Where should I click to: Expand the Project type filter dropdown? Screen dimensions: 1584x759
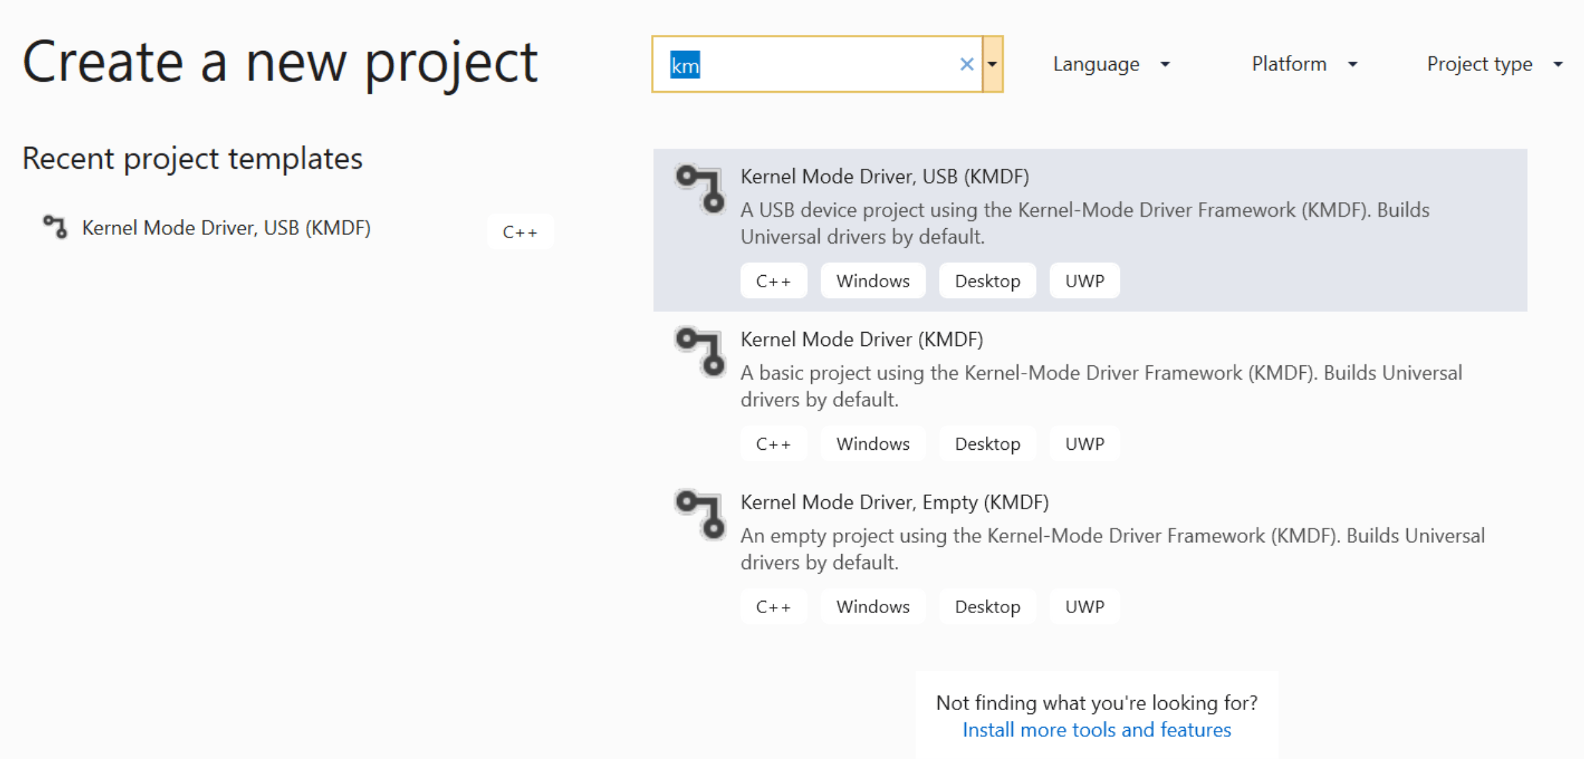pos(1494,64)
